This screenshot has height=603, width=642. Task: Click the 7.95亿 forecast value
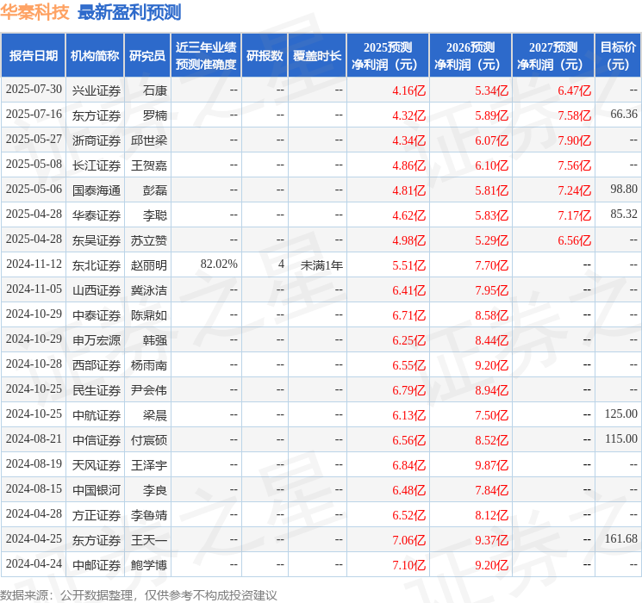coord(491,290)
